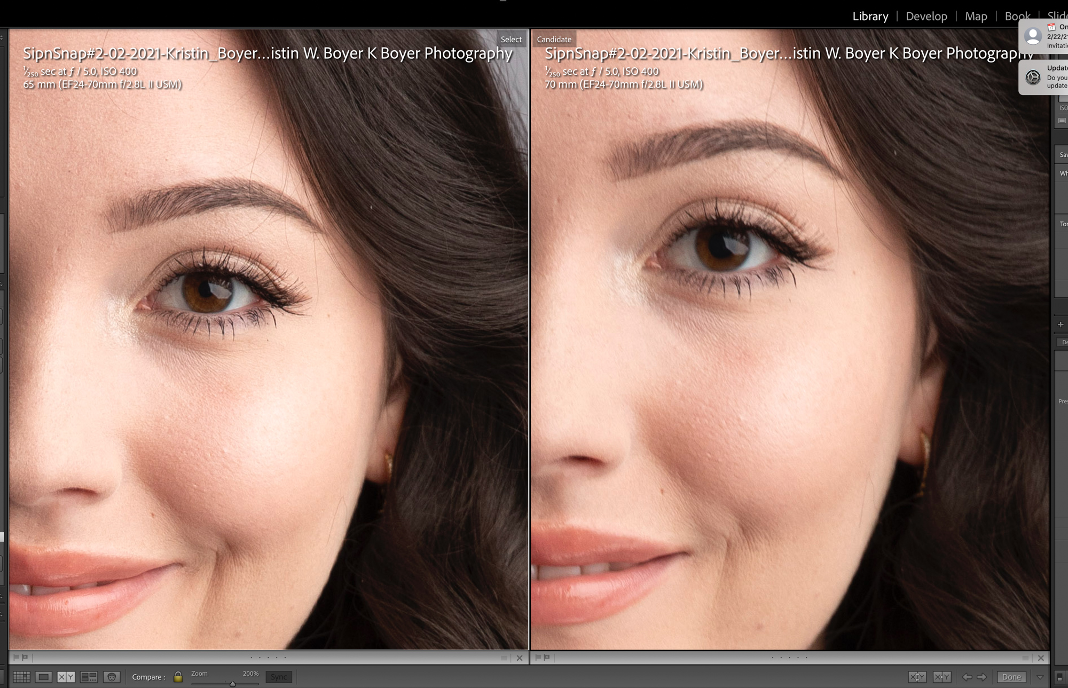Deselect the Candidate photo using X

(x=1041, y=658)
